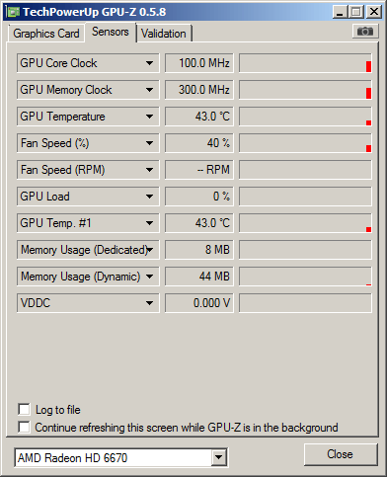The width and height of the screenshot is (387, 477).
Task: Expand the GPU Load dropdown arrow
Action: click(149, 197)
